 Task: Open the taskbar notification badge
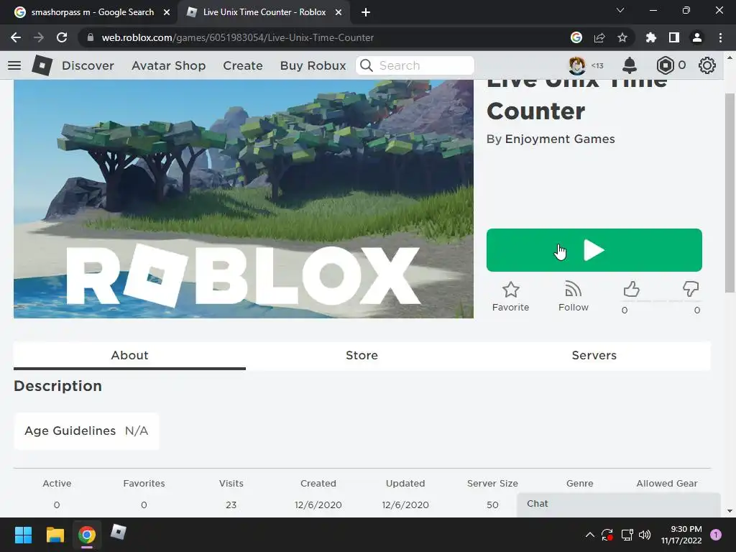point(716,535)
